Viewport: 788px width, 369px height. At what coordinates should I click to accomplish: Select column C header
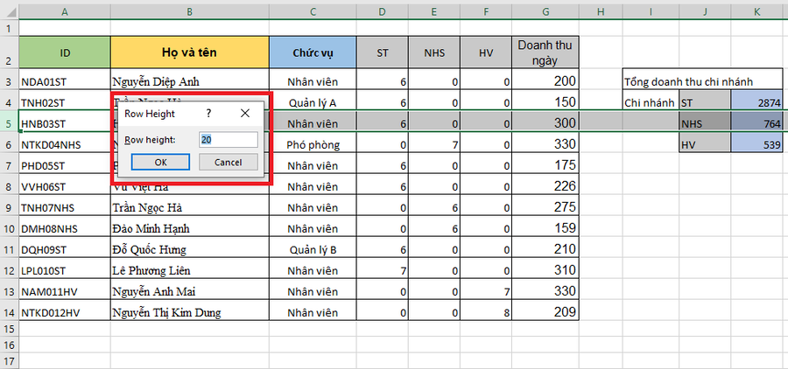point(313,10)
